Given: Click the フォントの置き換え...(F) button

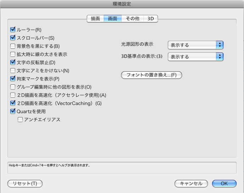Looking at the screenshot, I should [x=151, y=75].
